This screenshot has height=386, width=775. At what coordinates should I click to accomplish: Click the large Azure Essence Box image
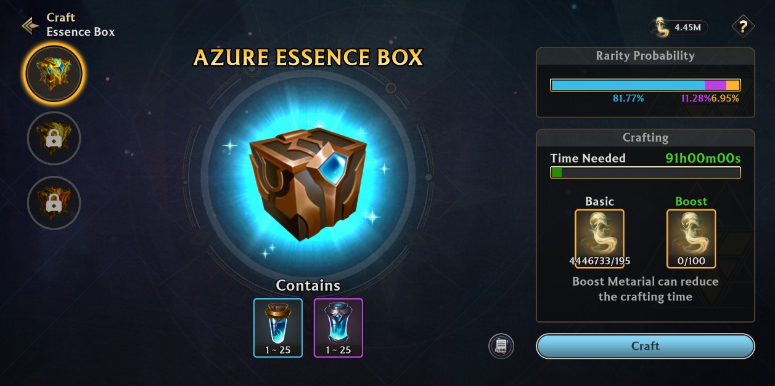308,185
